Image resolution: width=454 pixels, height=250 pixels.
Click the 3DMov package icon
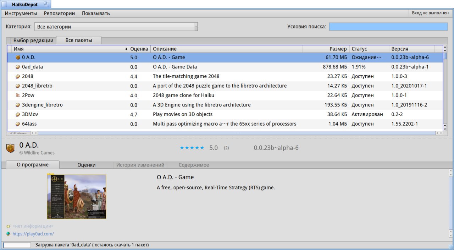[18, 115]
